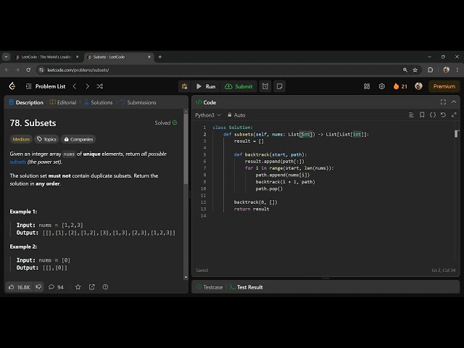Open the comments 94 discussion
The image size is (464, 348).
point(56,287)
